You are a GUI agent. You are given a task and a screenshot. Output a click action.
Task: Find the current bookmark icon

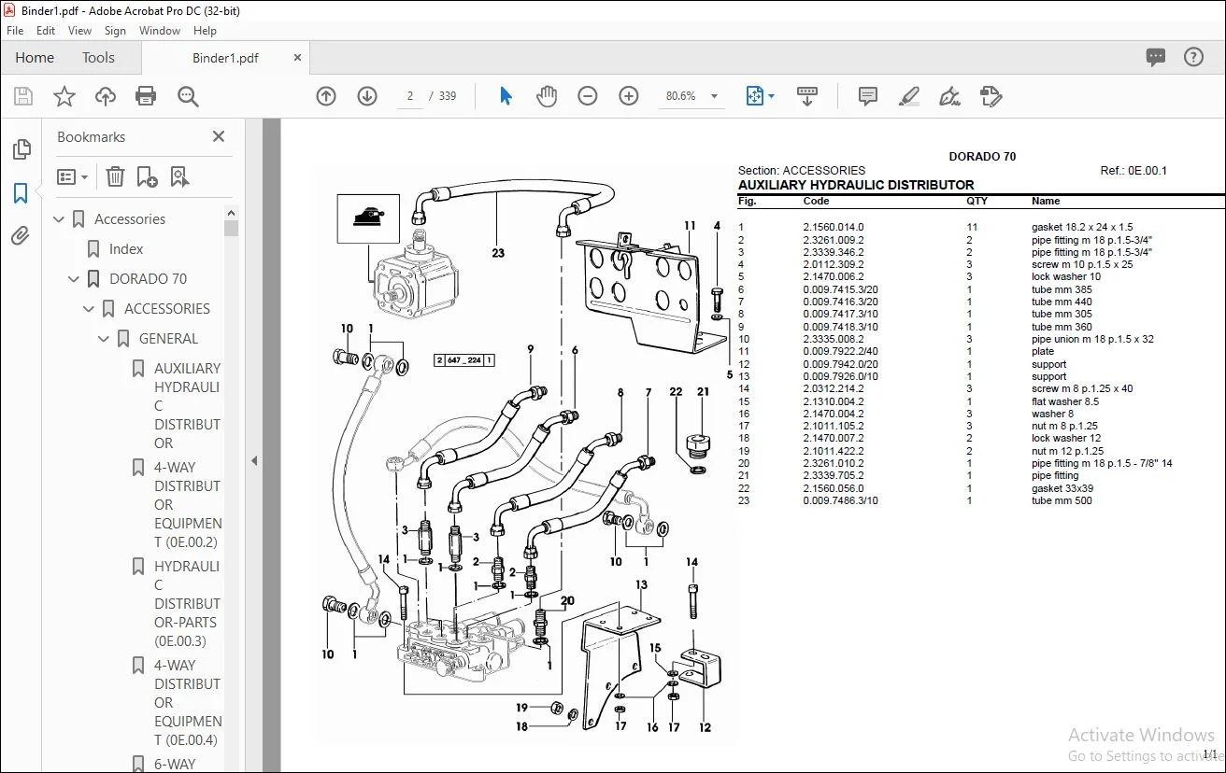180,176
